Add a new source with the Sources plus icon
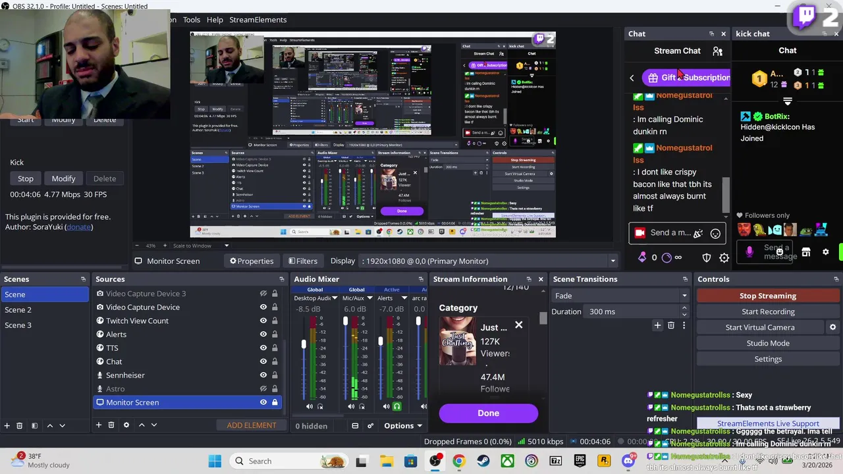843x474 pixels. [x=98, y=425]
